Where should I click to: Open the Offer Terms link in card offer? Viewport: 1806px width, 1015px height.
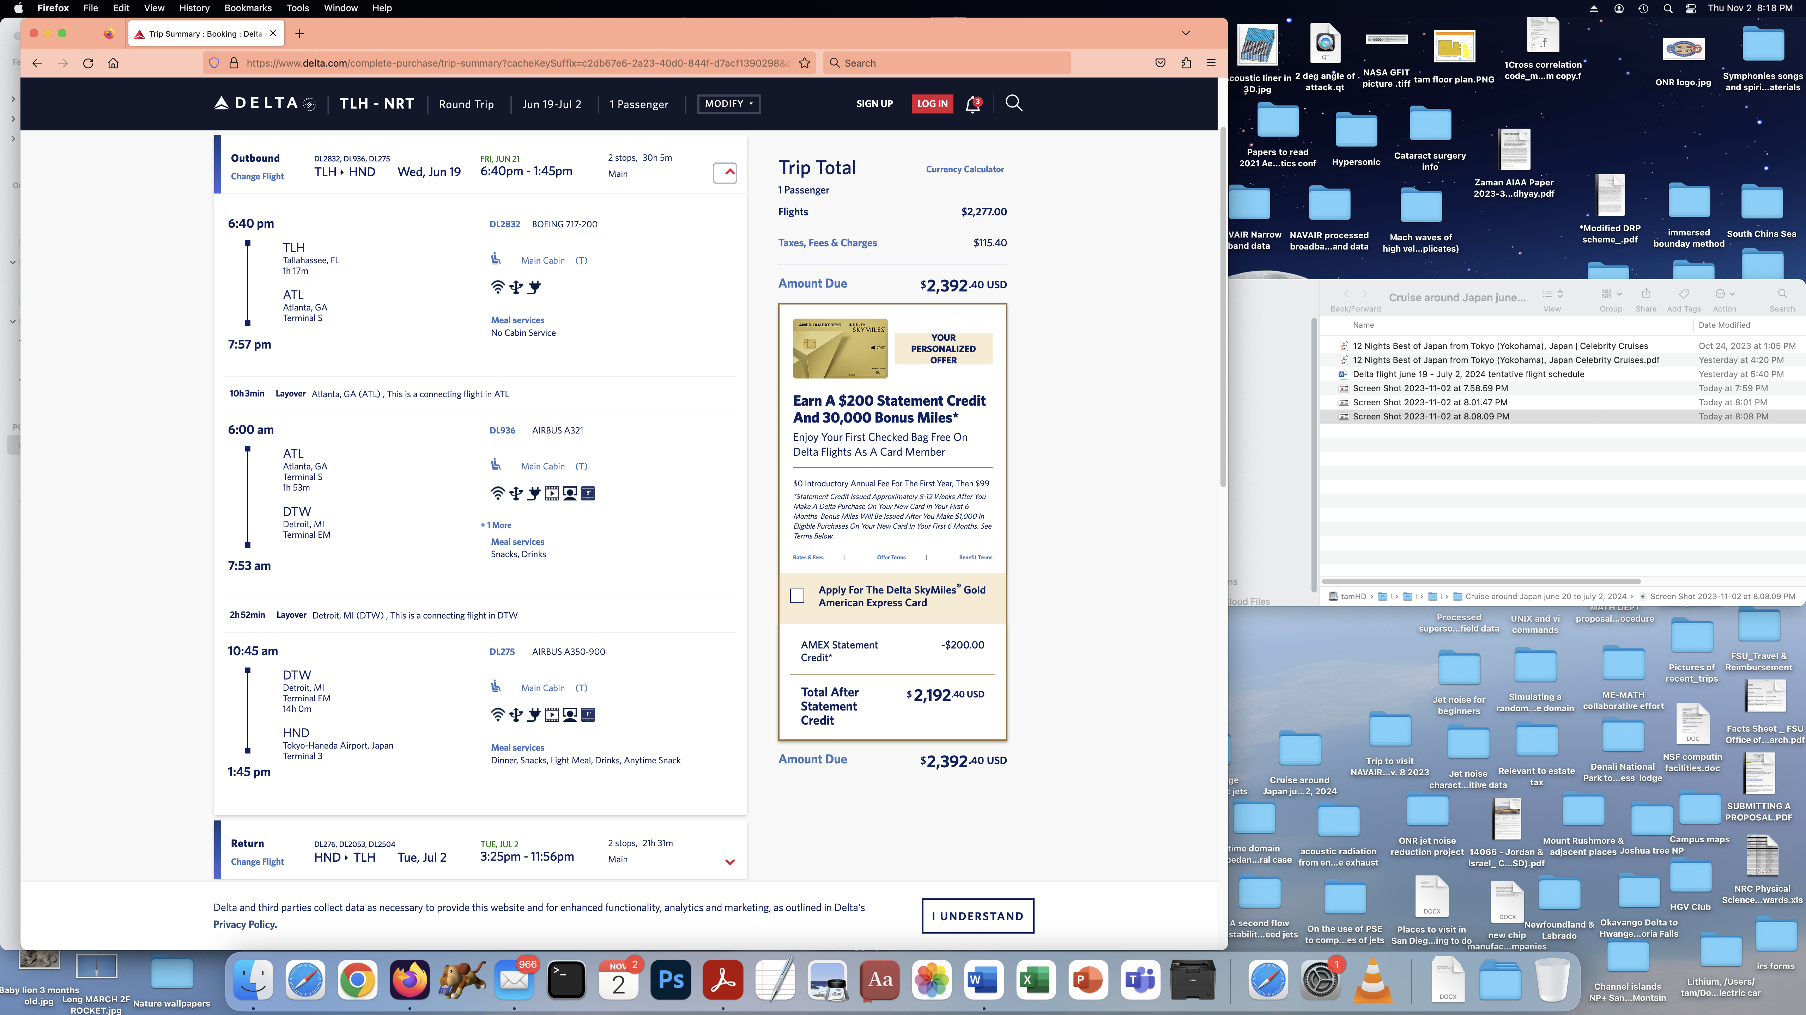coord(891,558)
